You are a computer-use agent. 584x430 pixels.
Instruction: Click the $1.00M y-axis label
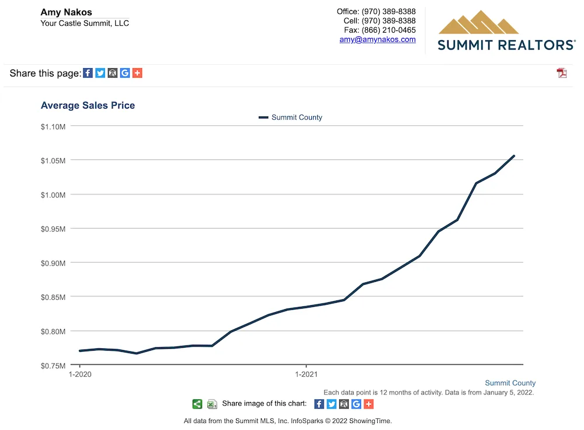coord(53,195)
